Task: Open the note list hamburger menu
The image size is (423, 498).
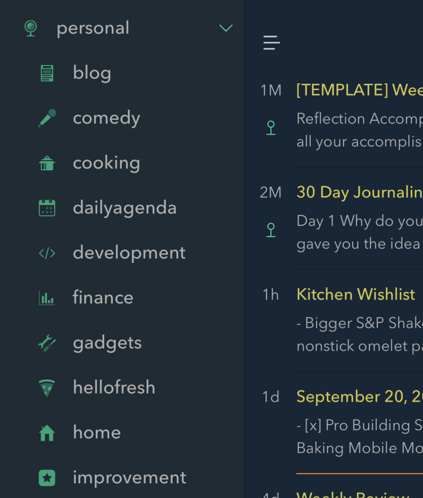Action: click(x=271, y=43)
